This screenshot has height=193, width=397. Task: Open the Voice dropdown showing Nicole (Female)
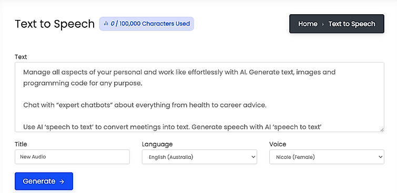click(x=327, y=157)
